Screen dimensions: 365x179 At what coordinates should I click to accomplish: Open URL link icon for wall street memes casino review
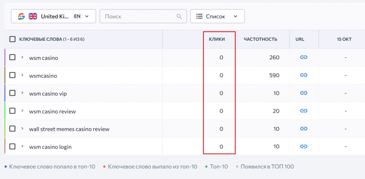pos(304,129)
